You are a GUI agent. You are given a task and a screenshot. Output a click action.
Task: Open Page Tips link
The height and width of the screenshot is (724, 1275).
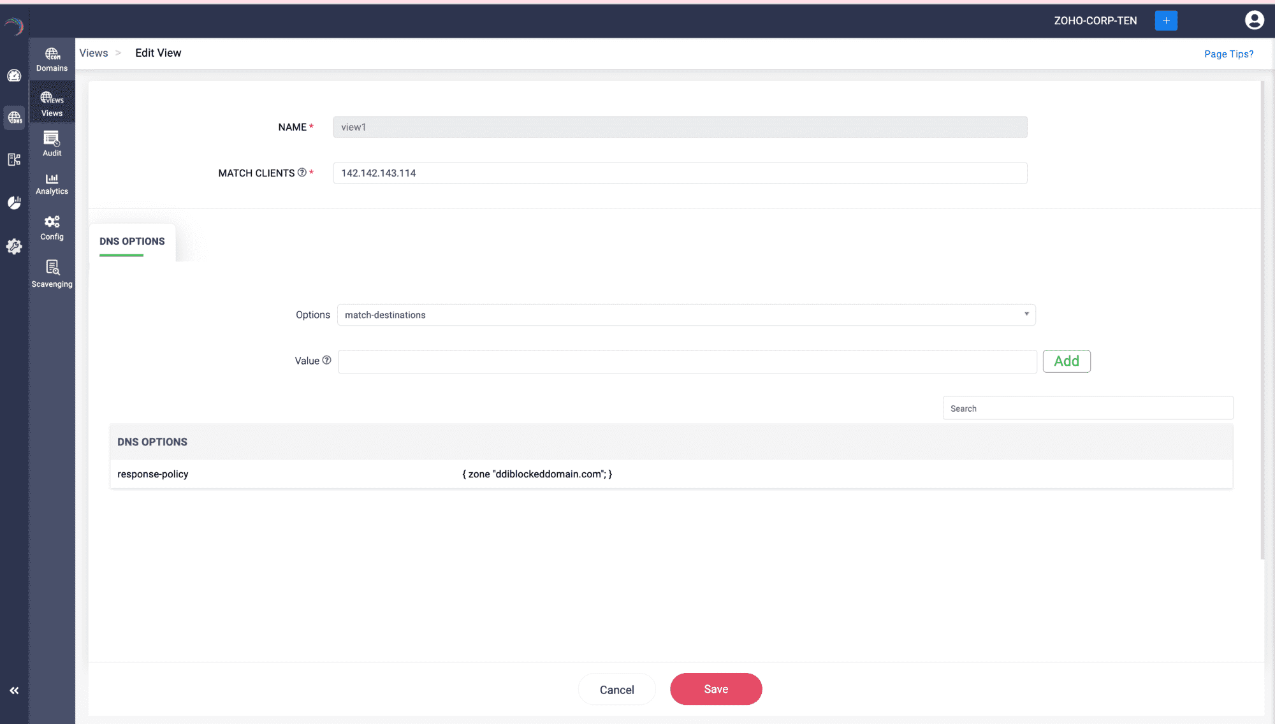(1228, 54)
